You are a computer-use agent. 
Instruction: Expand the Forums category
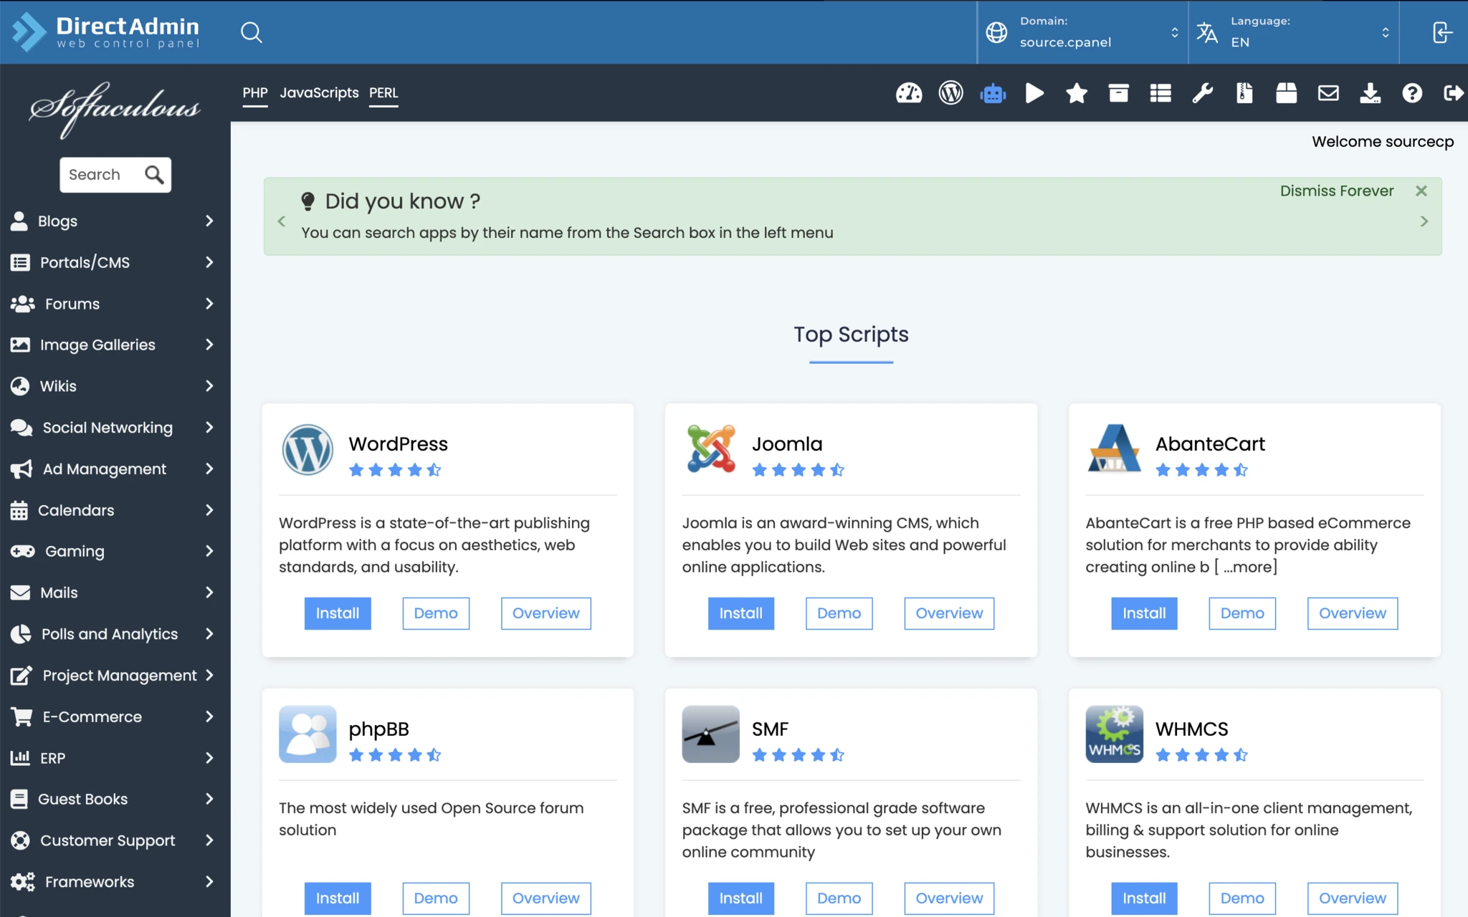tap(115, 304)
